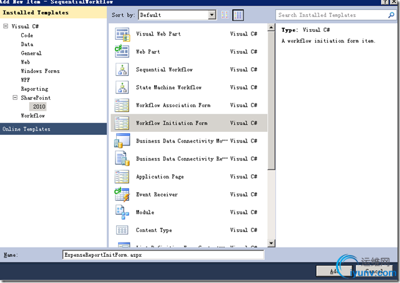Choose the Sequential Workflow icon
Image resolution: width=400 pixels, height=283 pixels.
[x=122, y=70]
